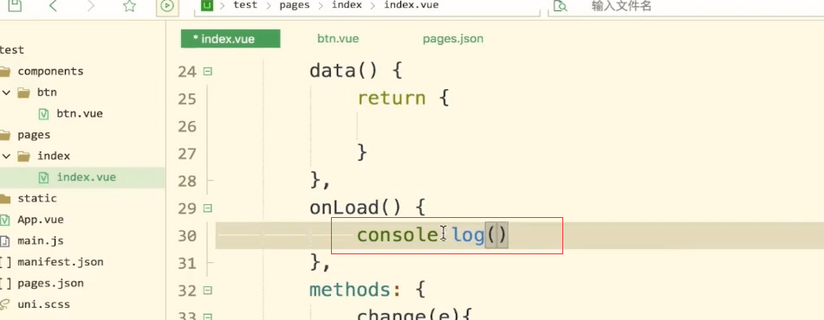
Task: Click the file search magnifier icon
Action: point(561,6)
